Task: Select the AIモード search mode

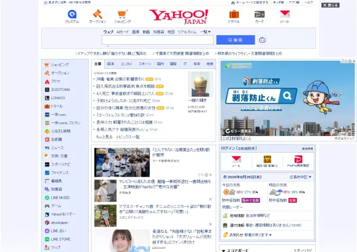Action: tap(123, 32)
